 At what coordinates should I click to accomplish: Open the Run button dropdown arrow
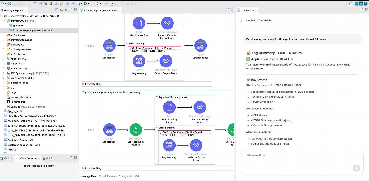point(88,4)
